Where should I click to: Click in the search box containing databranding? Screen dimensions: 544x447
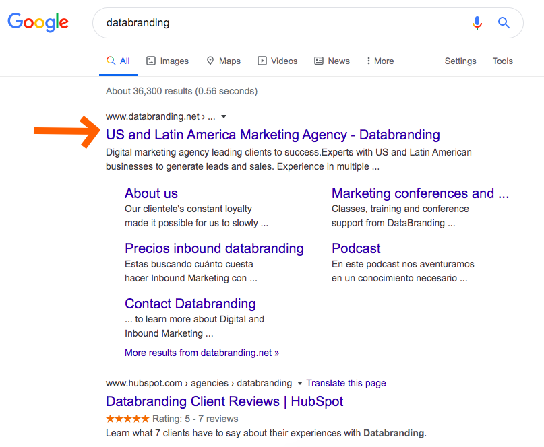[283, 23]
